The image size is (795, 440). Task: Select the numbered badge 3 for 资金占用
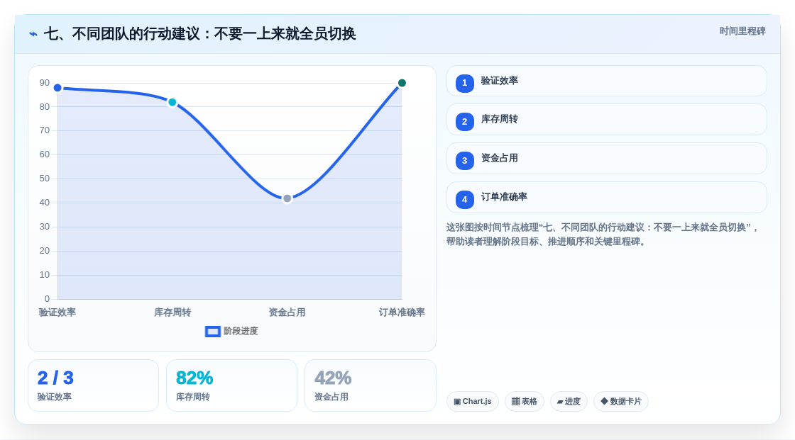coord(464,161)
